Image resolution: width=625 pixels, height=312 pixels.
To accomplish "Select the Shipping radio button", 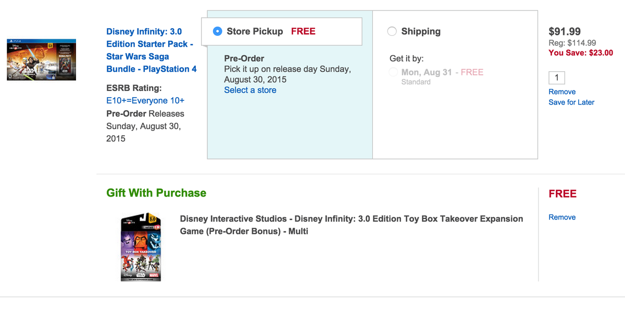I will coord(392,31).
